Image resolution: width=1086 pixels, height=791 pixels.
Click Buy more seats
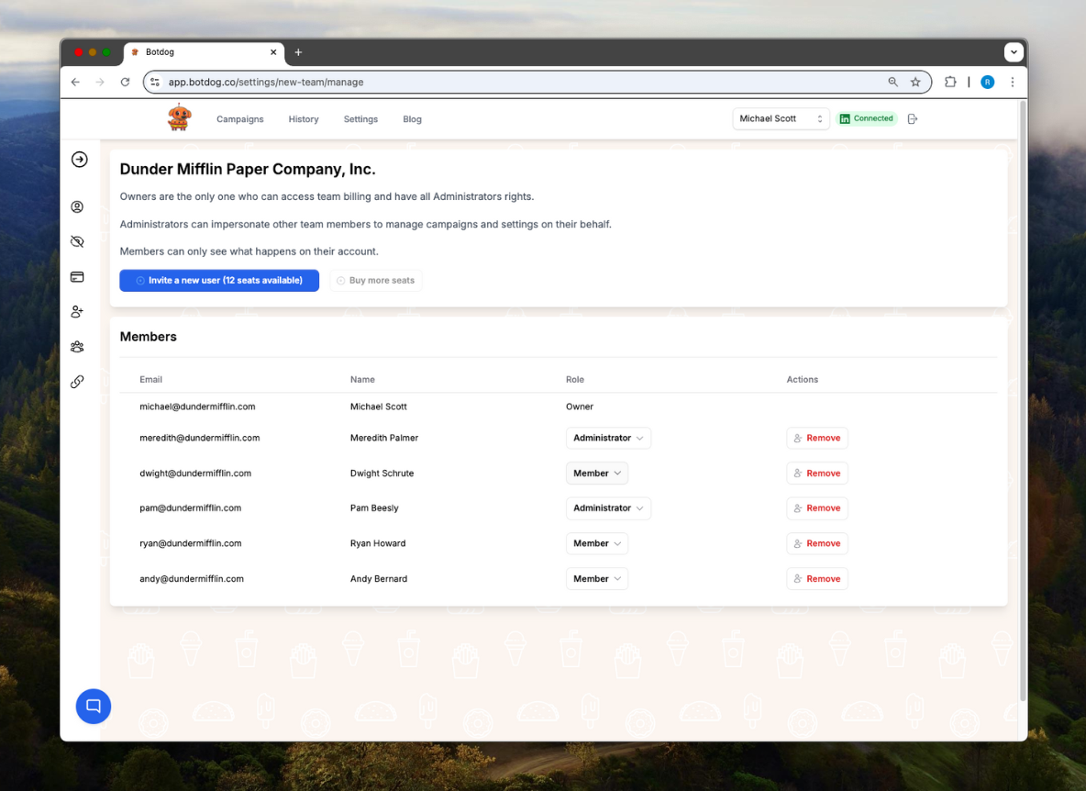pyautogui.click(x=376, y=281)
